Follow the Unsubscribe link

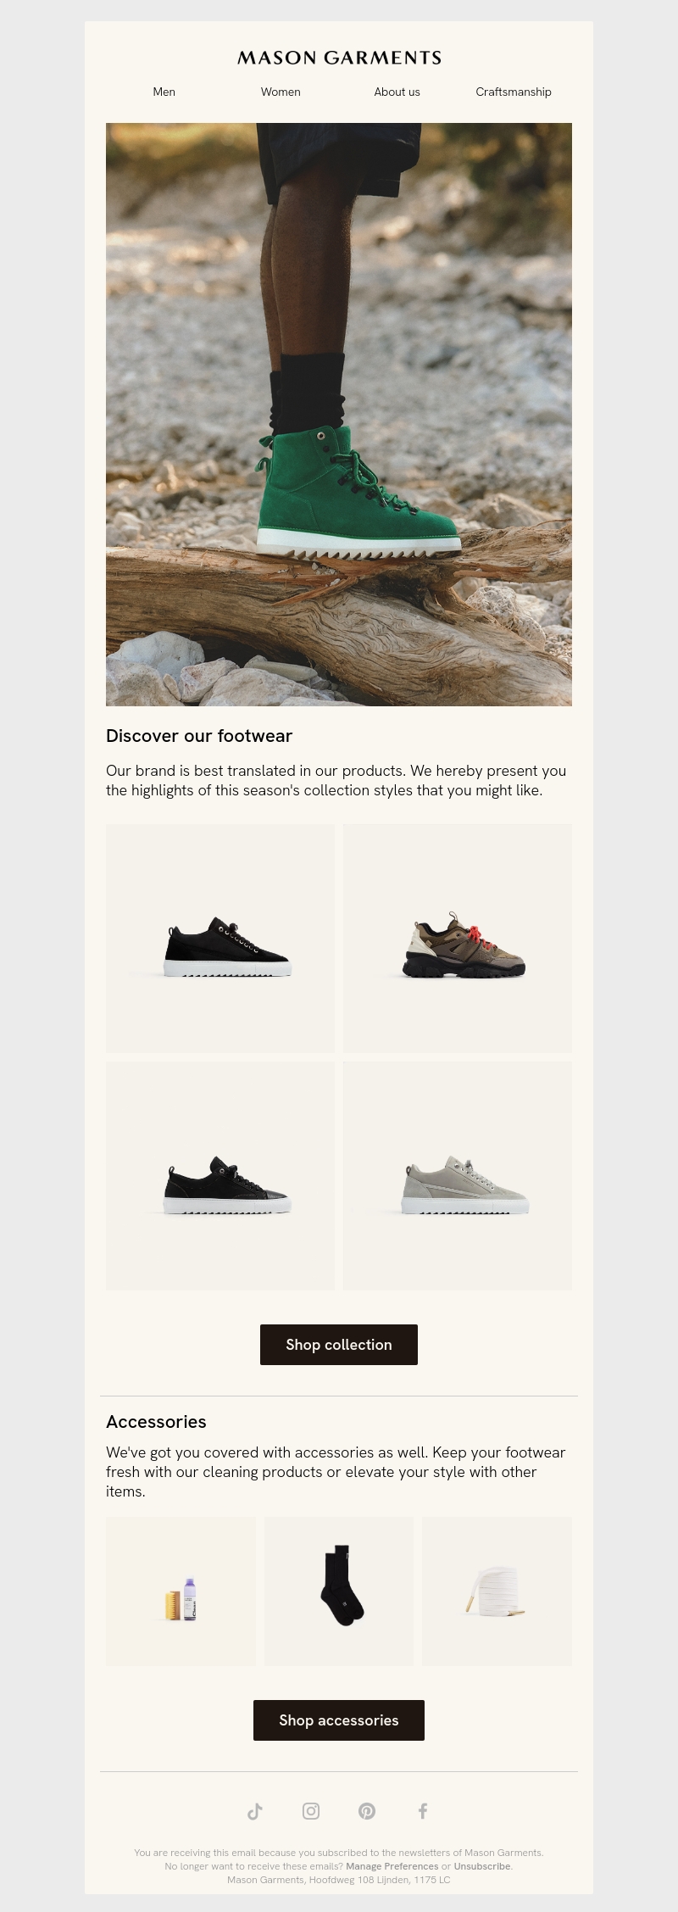[482, 1866]
